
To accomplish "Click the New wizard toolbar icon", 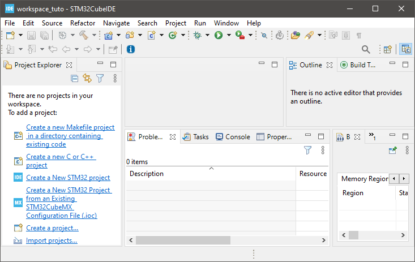I will 10,35.
